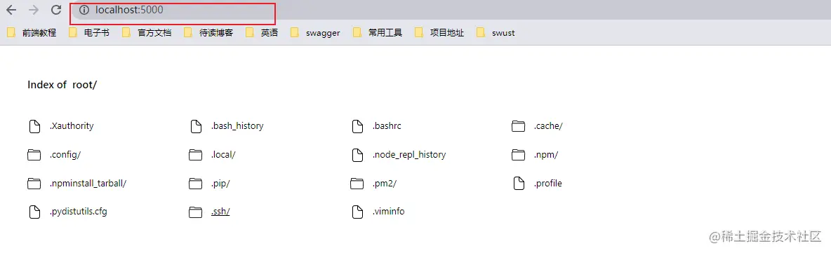
Task: Open the 待读博客 bookmark folder
Action: [208, 33]
